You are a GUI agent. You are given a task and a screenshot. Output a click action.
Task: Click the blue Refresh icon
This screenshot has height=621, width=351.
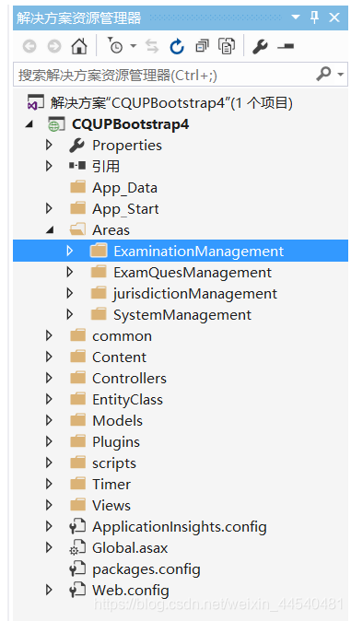177,47
